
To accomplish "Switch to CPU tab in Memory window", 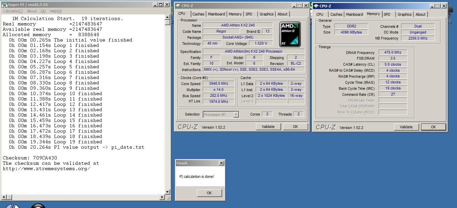I will pyautogui.click(x=320, y=14).
